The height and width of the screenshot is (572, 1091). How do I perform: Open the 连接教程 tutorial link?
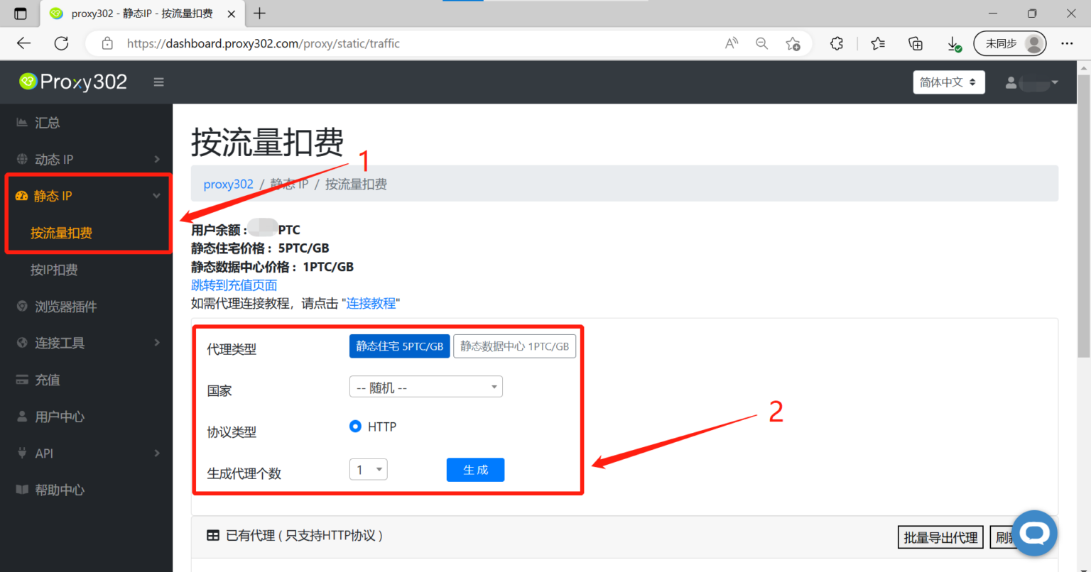(x=371, y=303)
